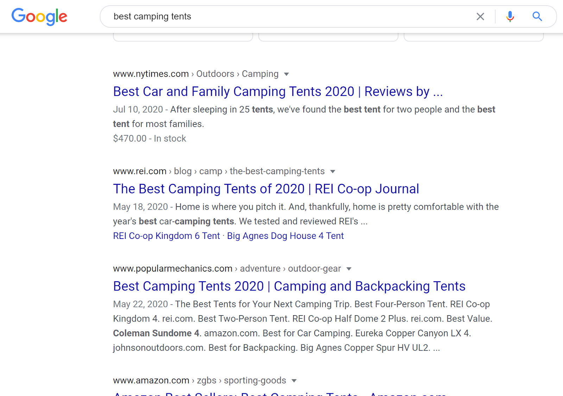Click the middle card above the results
563x396 pixels.
[328, 37]
